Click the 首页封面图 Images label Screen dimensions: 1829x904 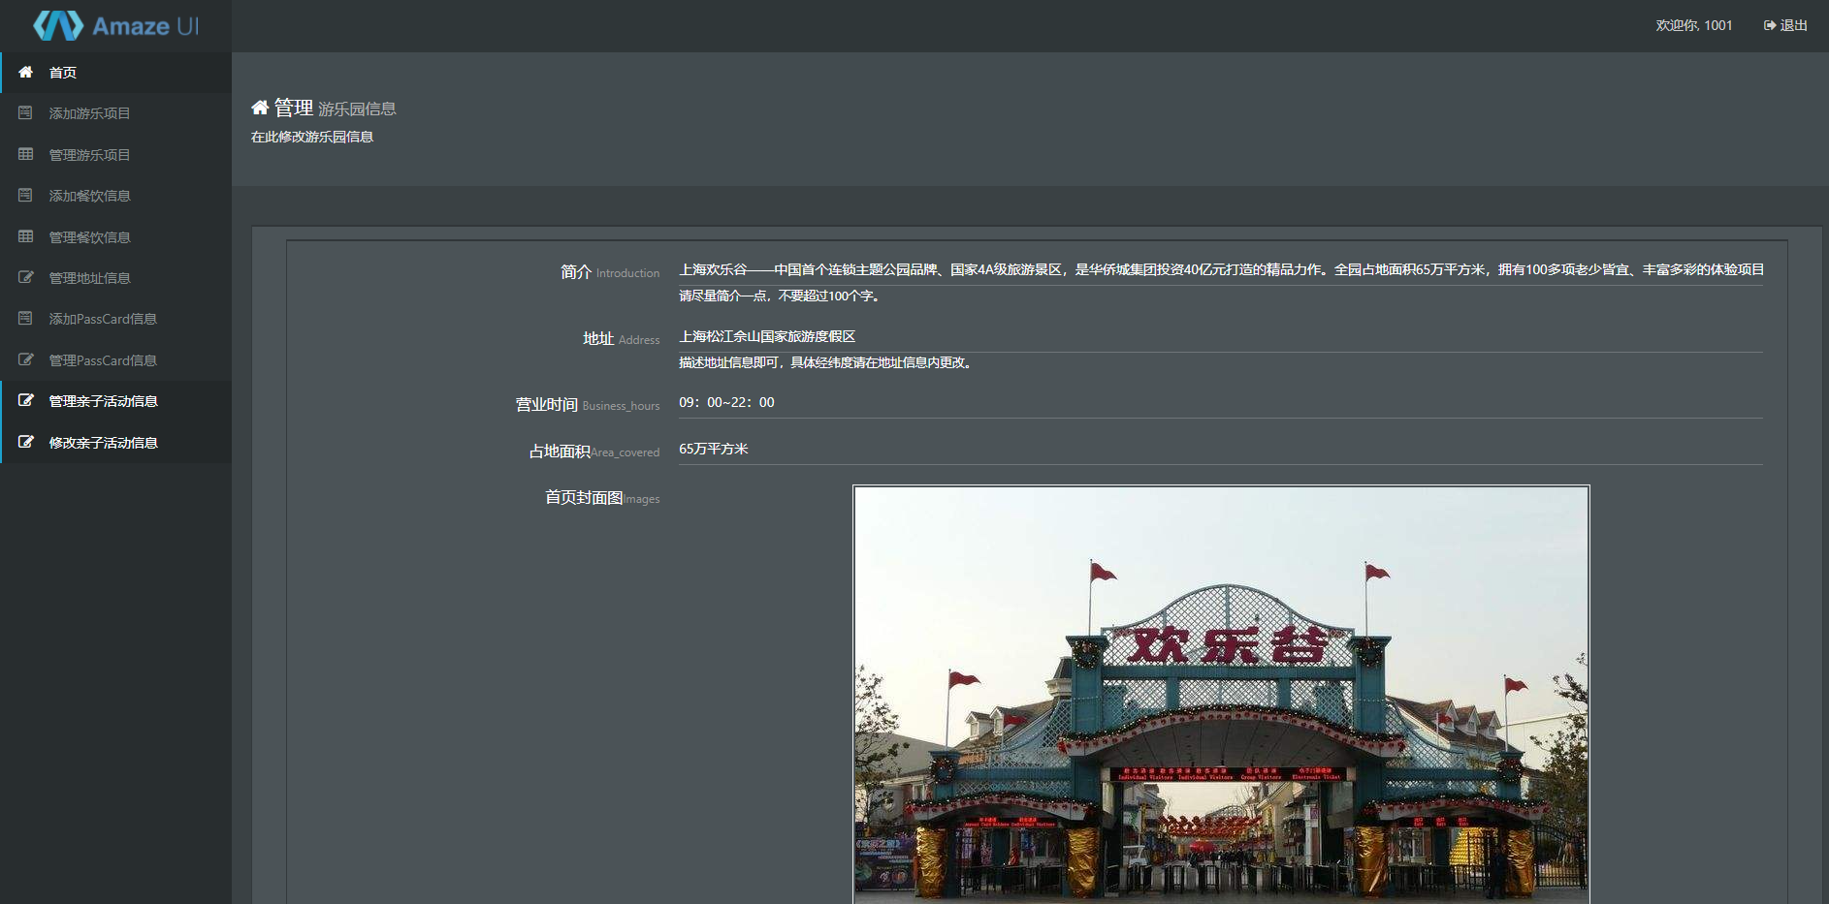click(x=602, y=498)
